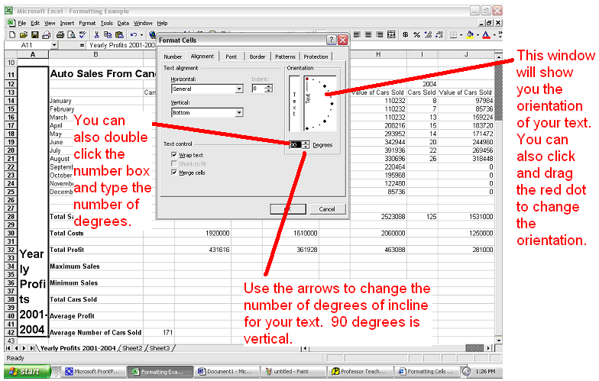This screenshot has width=599, height=381.
Task: Click the Font Color red A
Action: point(486,35)
